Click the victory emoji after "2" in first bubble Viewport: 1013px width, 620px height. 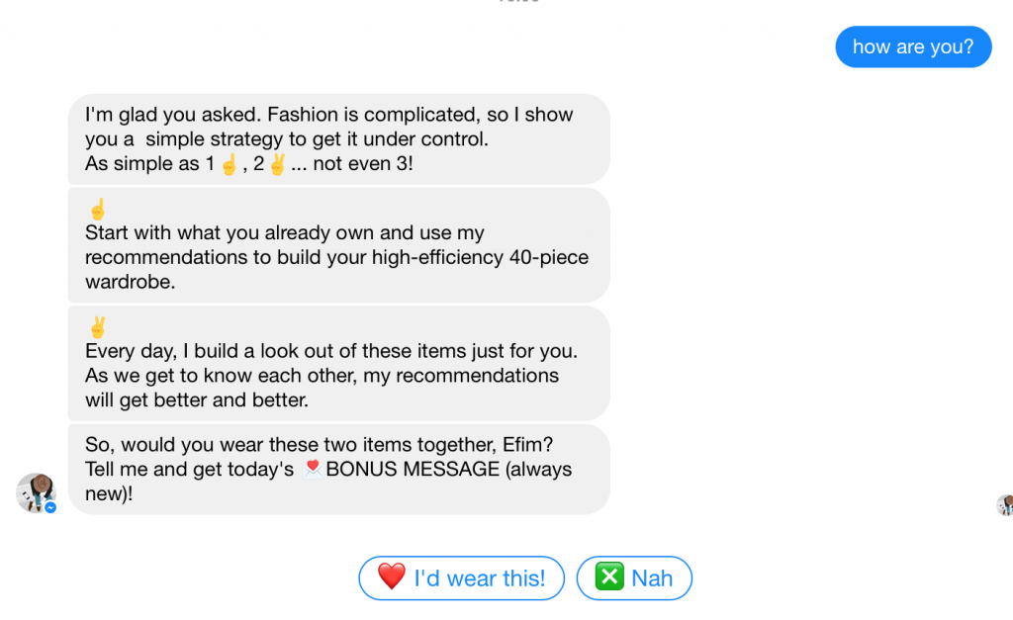coord(277,164)
